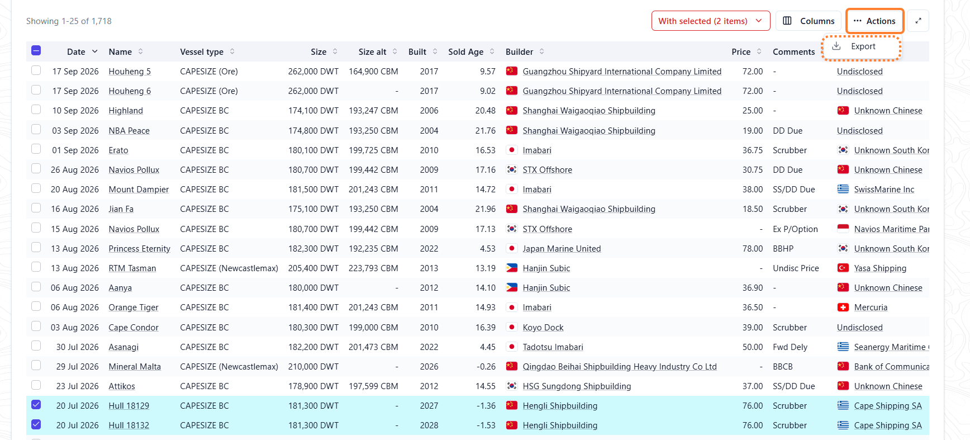Image resolution: width=970 pixels, height=440 pixels.
Task: Open the Mineral Malta vessel link
Action: [x=135, y=367]
